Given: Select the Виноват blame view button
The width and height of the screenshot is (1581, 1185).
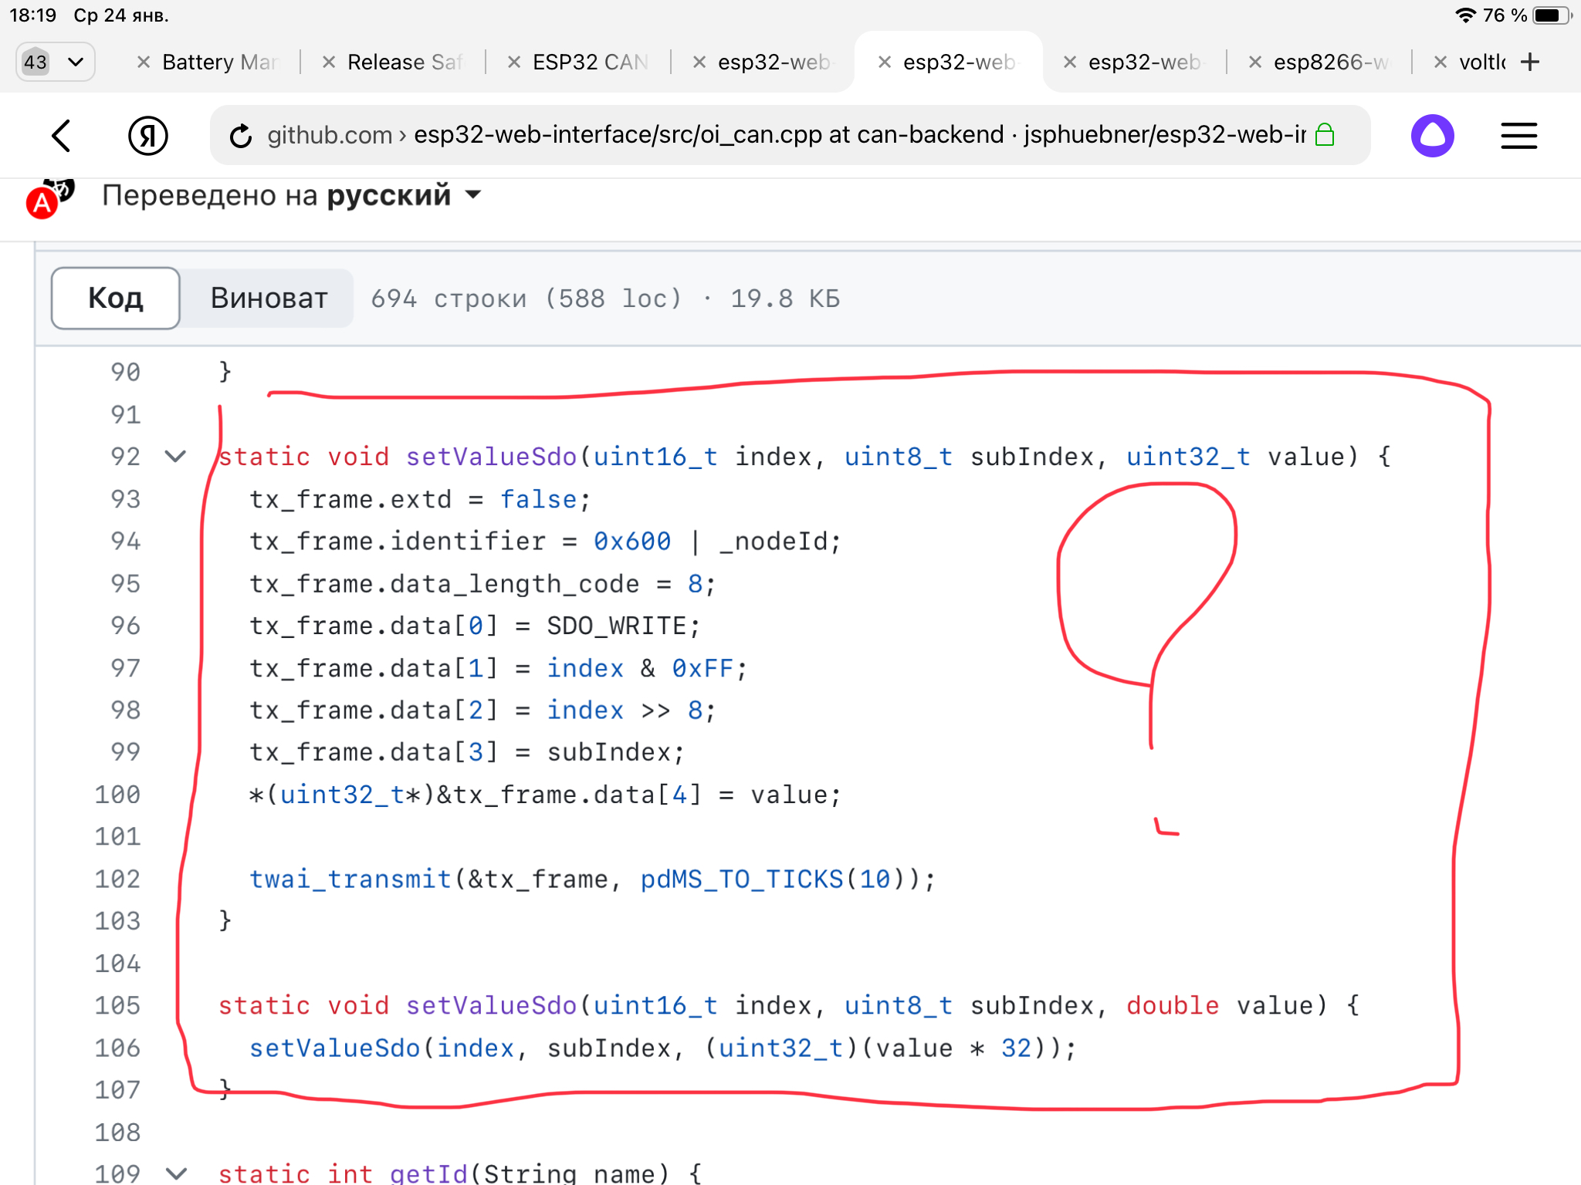Looking at the screenshot, I should [x=269, y=298].
